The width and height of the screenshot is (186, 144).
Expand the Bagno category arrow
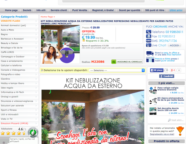36,34
